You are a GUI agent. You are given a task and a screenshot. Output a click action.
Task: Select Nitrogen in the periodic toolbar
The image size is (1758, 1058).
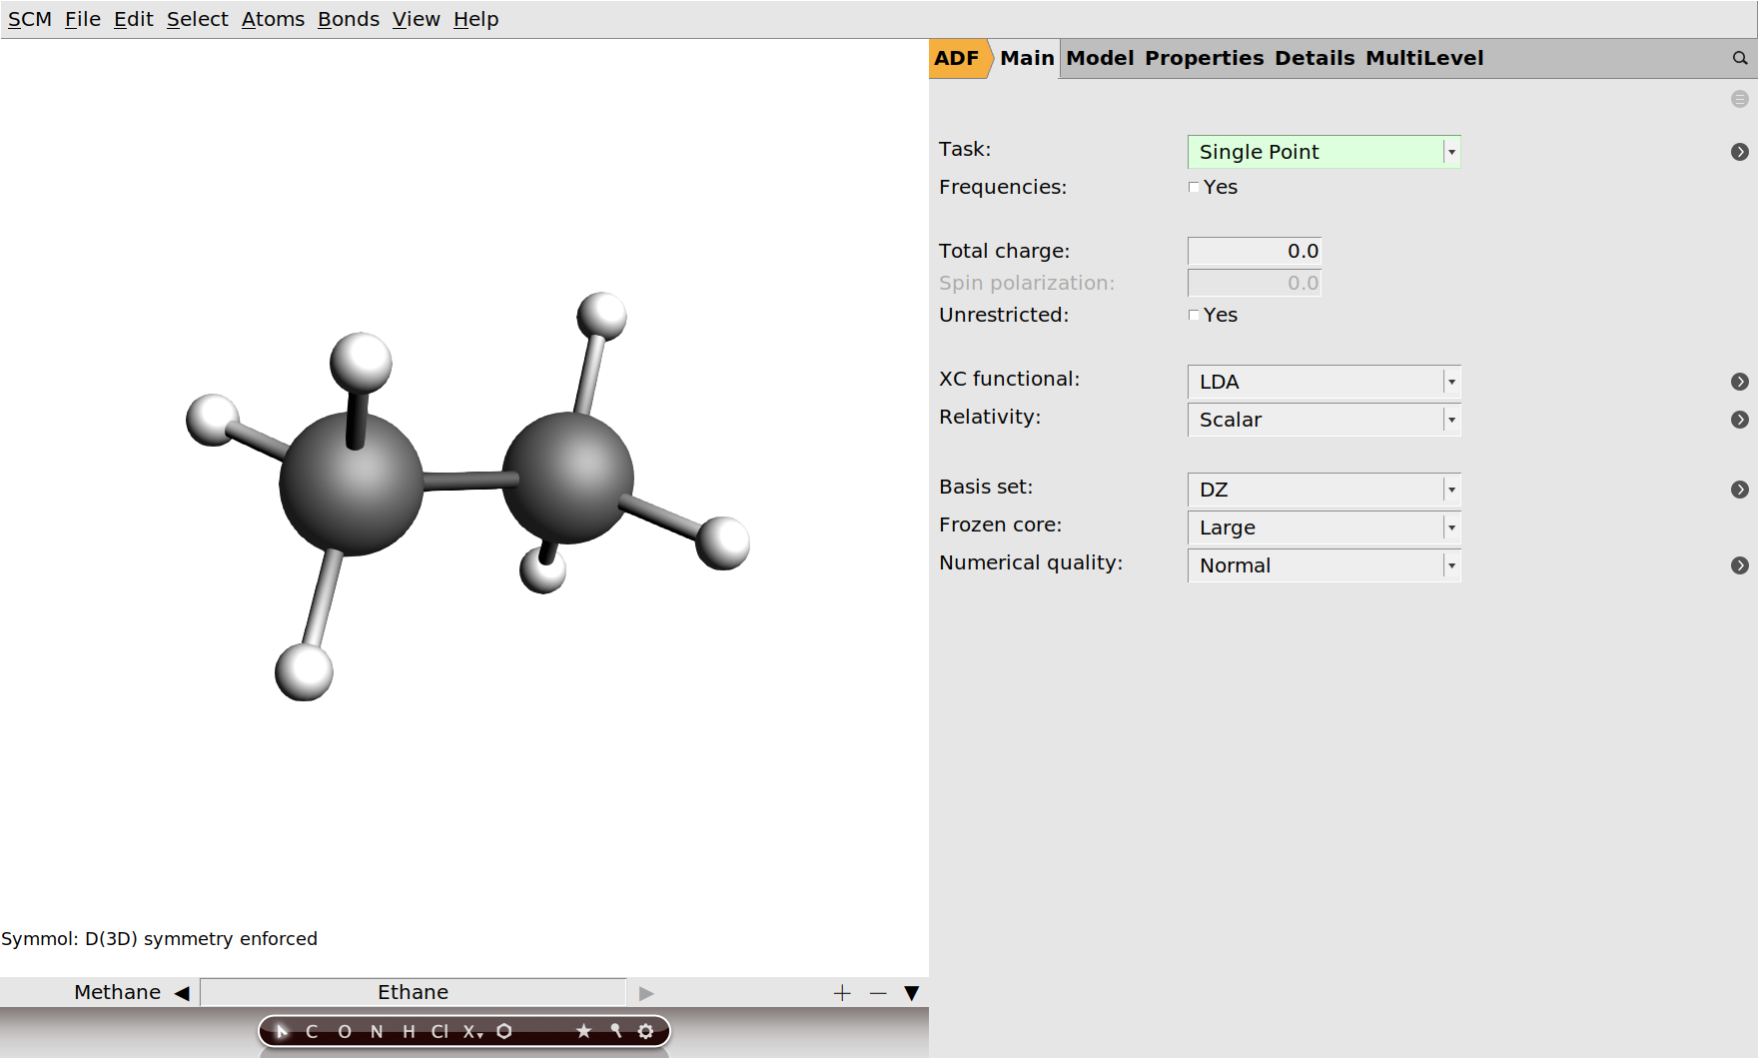[x=377, y=1032]
